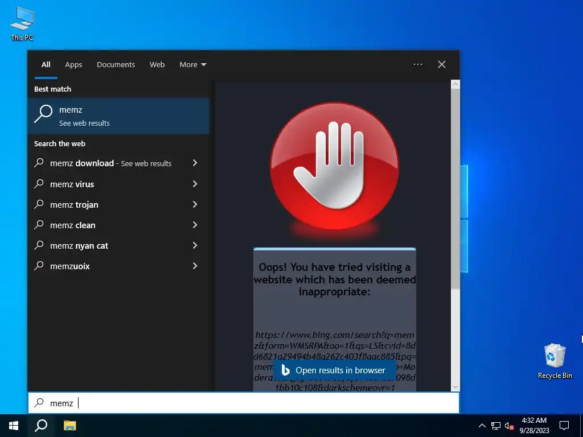
Task: Click the muted volume tray icon
Action: click(x=509, y=426)
